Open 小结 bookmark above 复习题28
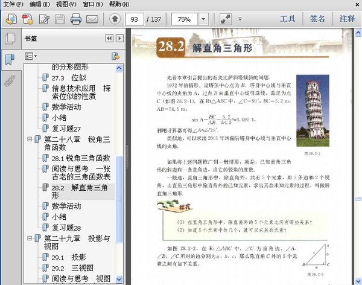The width and height of the screenshot is (362, 285). [59, 217]
